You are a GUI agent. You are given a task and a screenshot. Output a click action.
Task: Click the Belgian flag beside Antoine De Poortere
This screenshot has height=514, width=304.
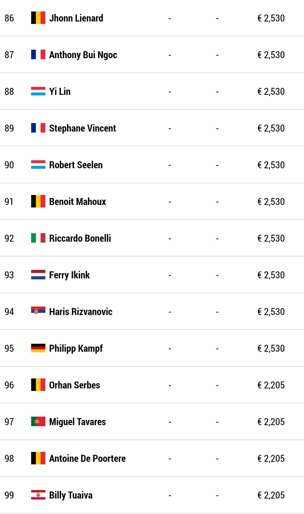pos(38,458)
